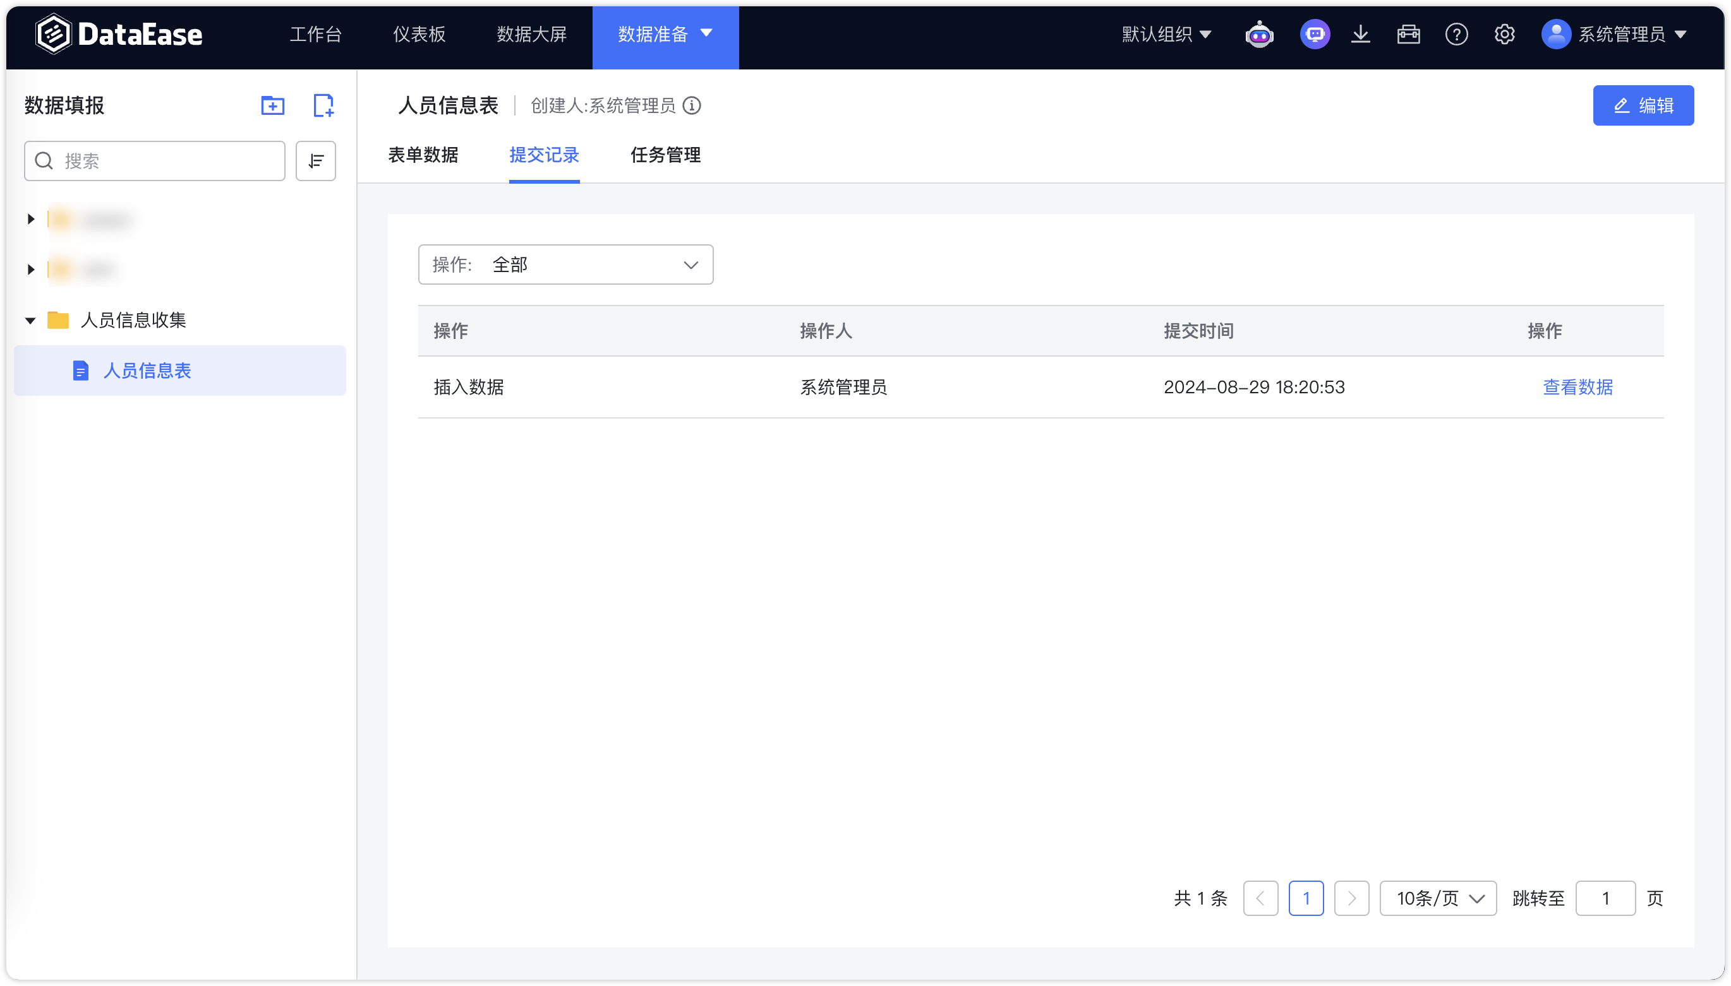Go to 数据大屏 in the top navigation

tap(531, 34)
